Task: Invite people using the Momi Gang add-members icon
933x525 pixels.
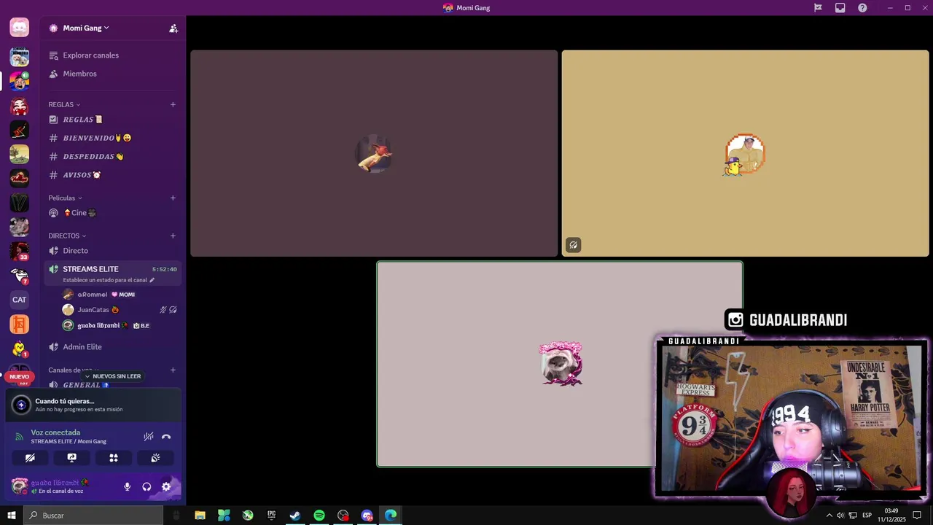Action: (173, 28)
